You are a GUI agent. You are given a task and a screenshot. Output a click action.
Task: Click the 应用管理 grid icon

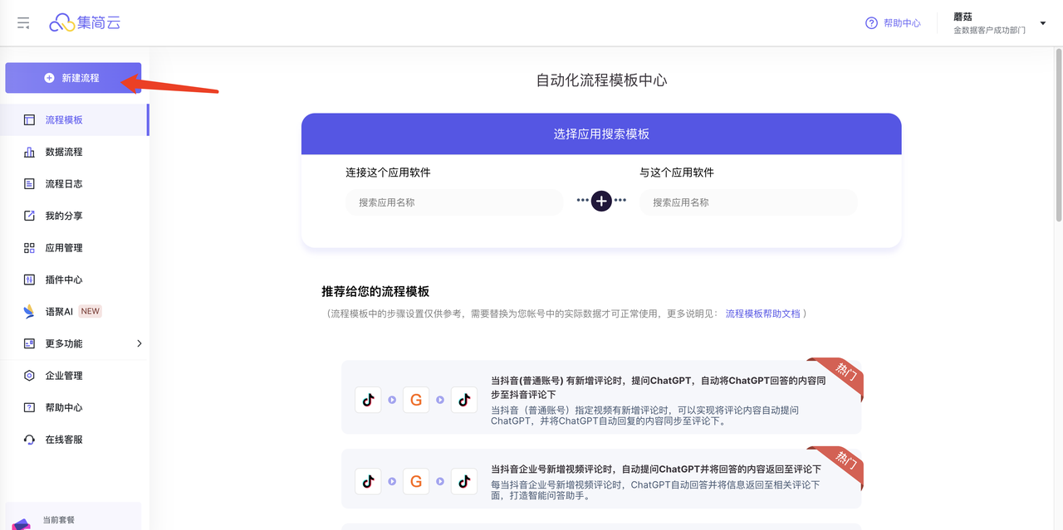click(29, 248)
